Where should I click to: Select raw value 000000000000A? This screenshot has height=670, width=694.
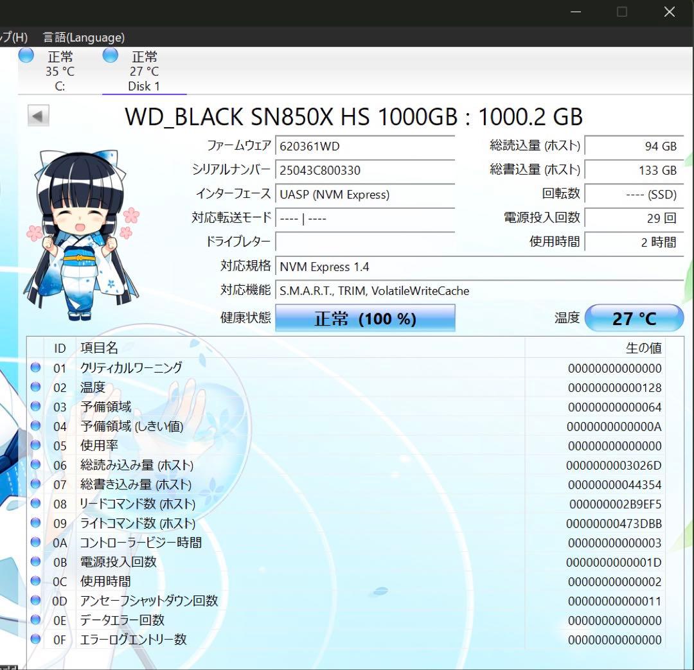[614, 427]
